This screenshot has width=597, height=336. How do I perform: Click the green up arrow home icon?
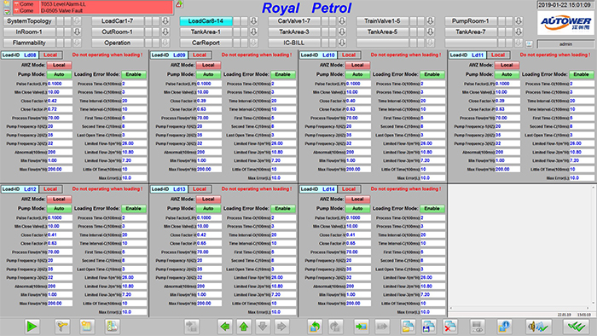pos(244,326)
